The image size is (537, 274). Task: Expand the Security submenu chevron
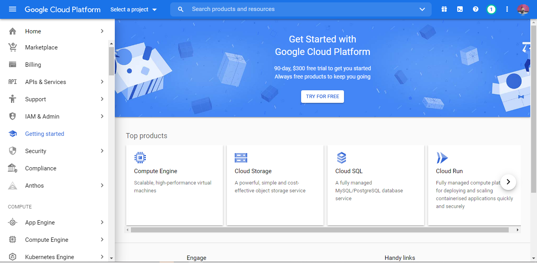102,151
